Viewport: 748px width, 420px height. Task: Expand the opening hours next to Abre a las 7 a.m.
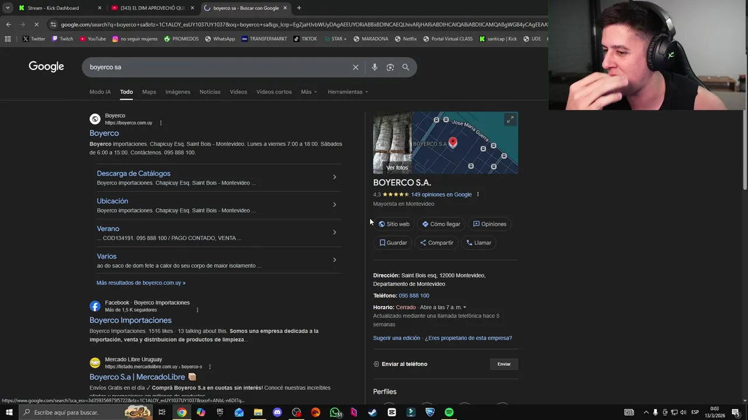point(465,307)
